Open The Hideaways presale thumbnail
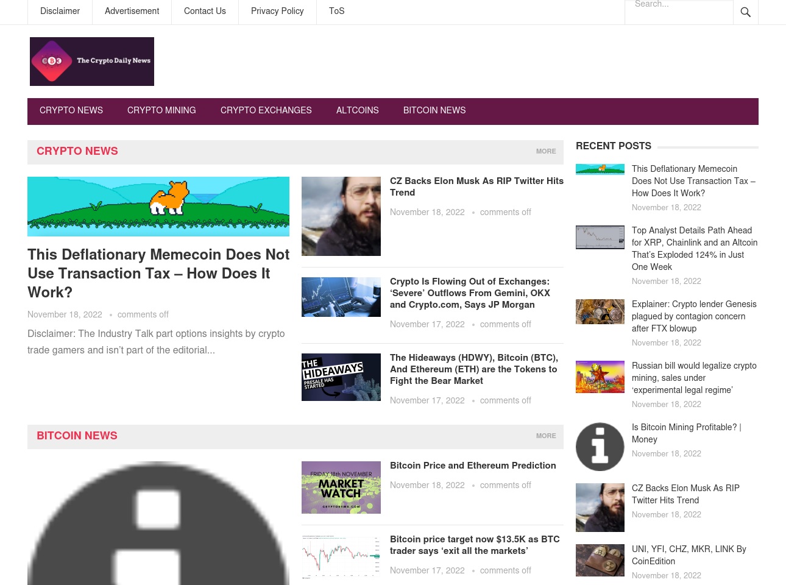The width and height of the screenshot is (786, 585). point(341,377)
